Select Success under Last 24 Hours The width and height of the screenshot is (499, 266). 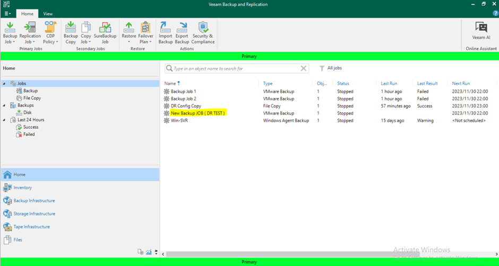point(31,127)
